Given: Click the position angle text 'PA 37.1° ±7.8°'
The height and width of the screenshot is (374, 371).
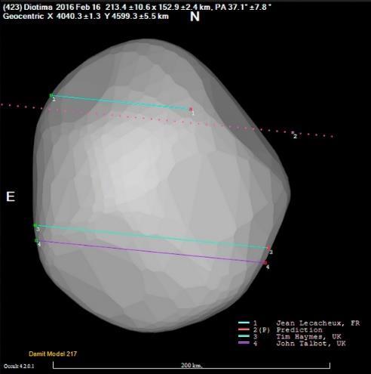Looking at the screenshot, I should [x=243, y=7].
